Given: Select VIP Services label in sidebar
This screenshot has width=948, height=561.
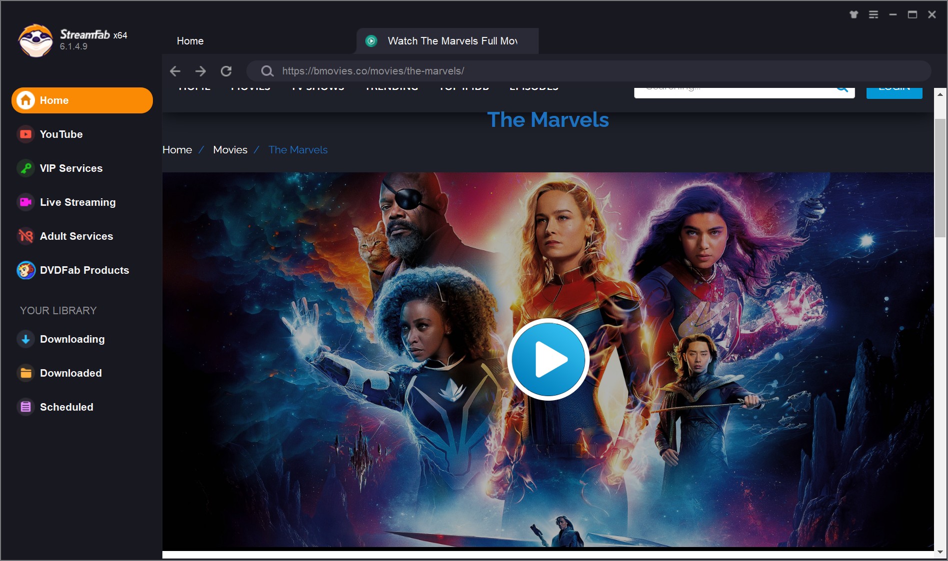Looking at the screenshot, I should click(71, 168).
